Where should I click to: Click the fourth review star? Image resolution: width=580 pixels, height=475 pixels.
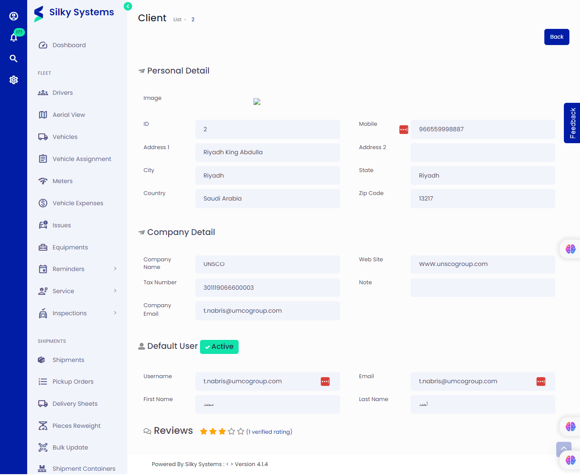coord(231,432)
